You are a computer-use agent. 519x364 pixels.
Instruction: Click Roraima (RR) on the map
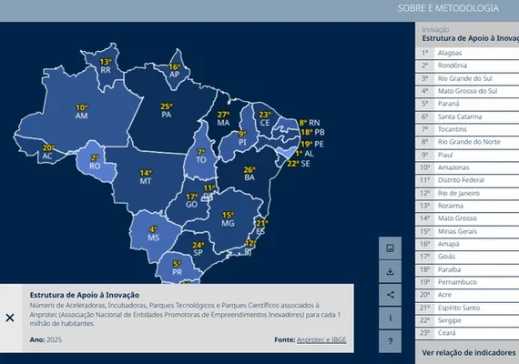point(106,66)
